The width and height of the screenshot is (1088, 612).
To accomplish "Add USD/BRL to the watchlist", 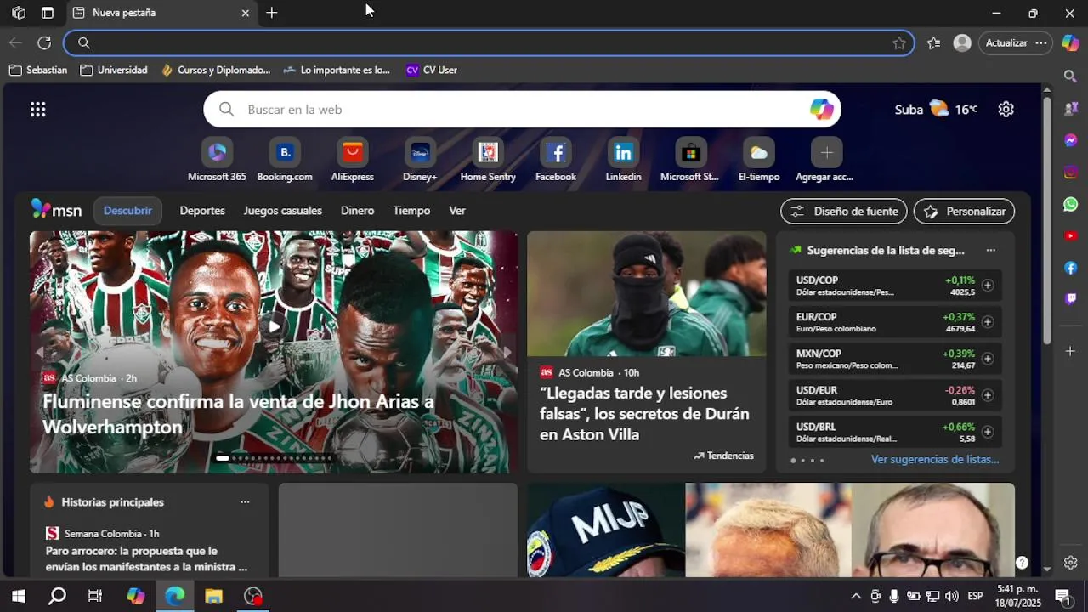I will tap(988, 432).
